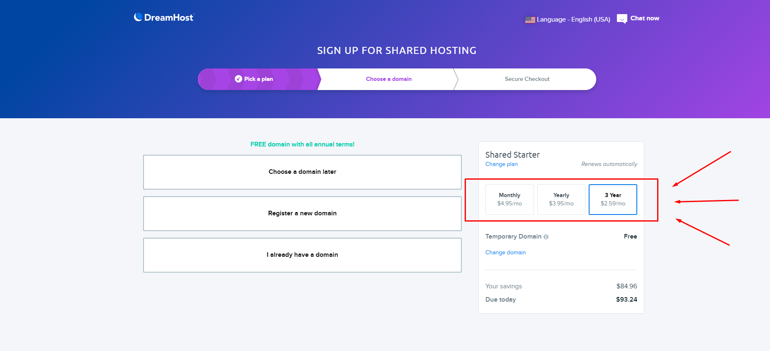Click the Renews automatically note
The image size is (770, 351).
point(609,164)
